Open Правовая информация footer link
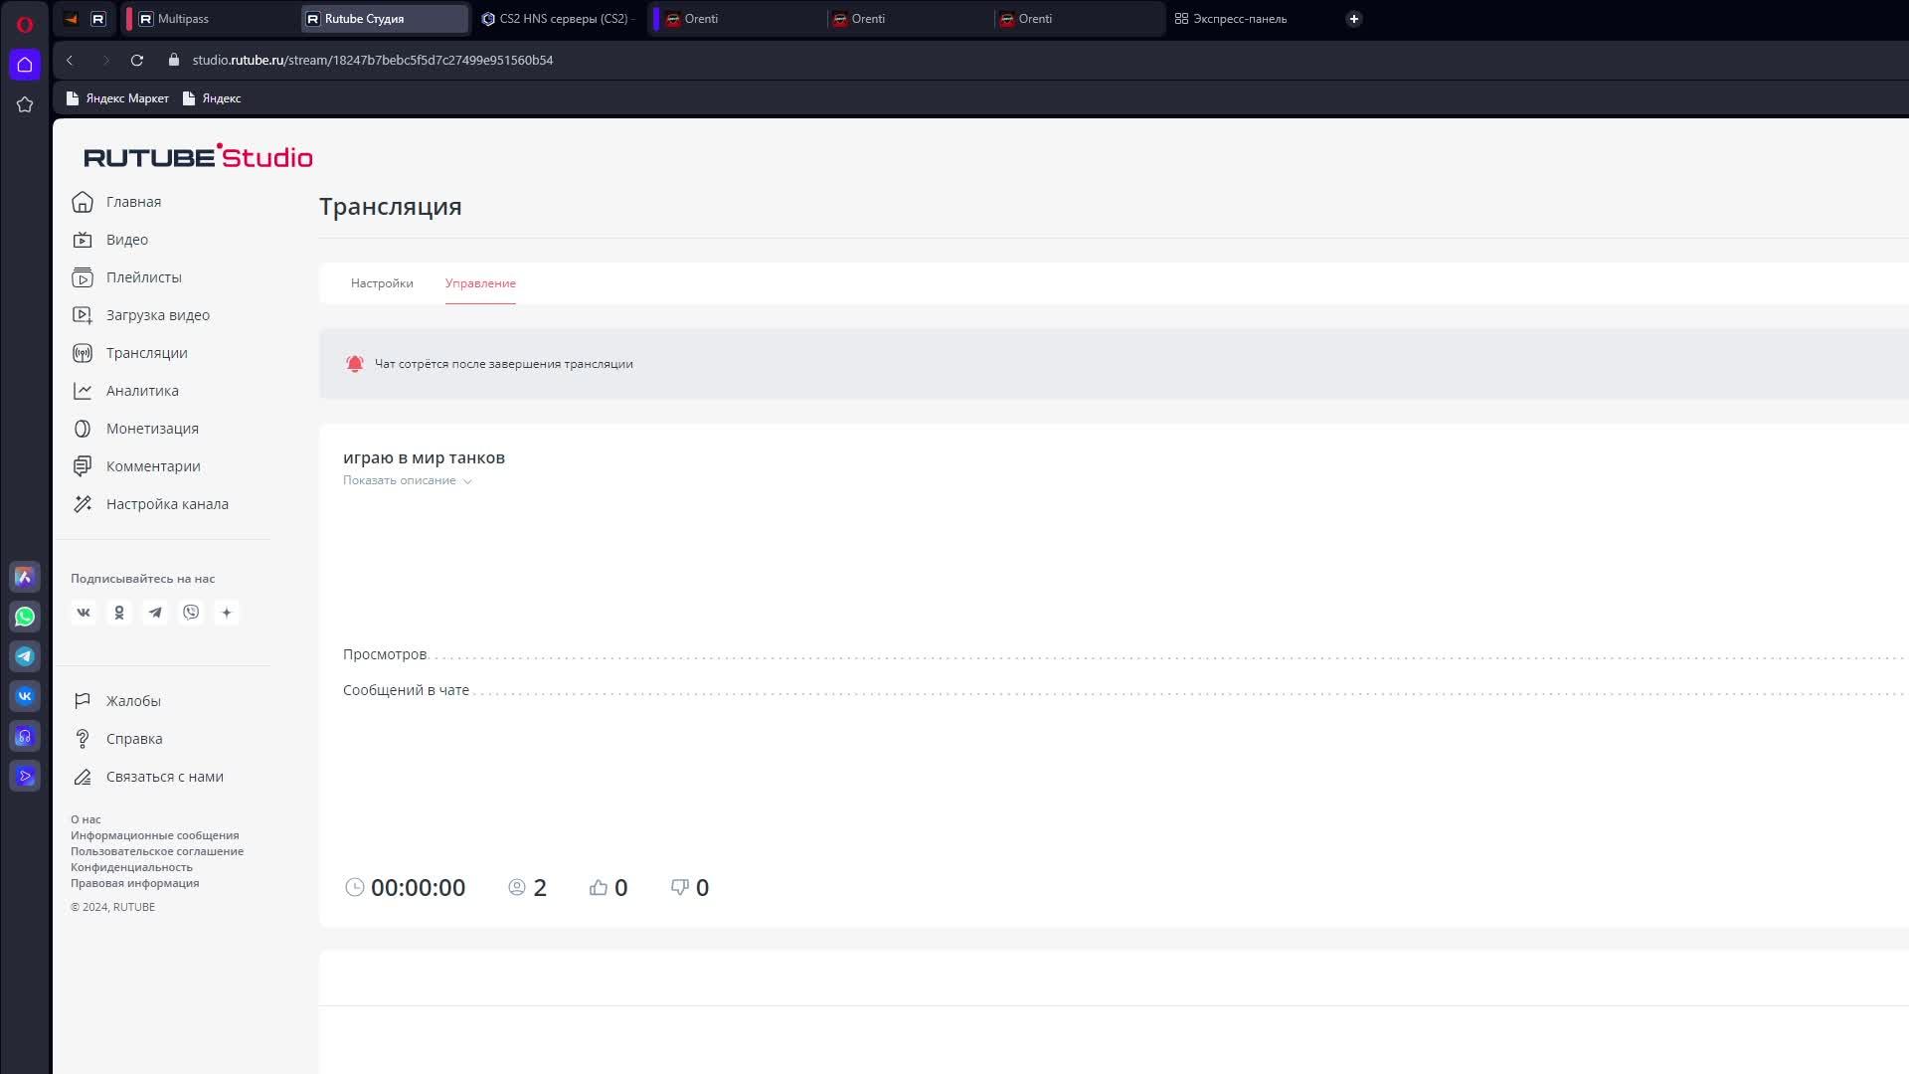1909x1074 pixels. click(x=134, y=883)
